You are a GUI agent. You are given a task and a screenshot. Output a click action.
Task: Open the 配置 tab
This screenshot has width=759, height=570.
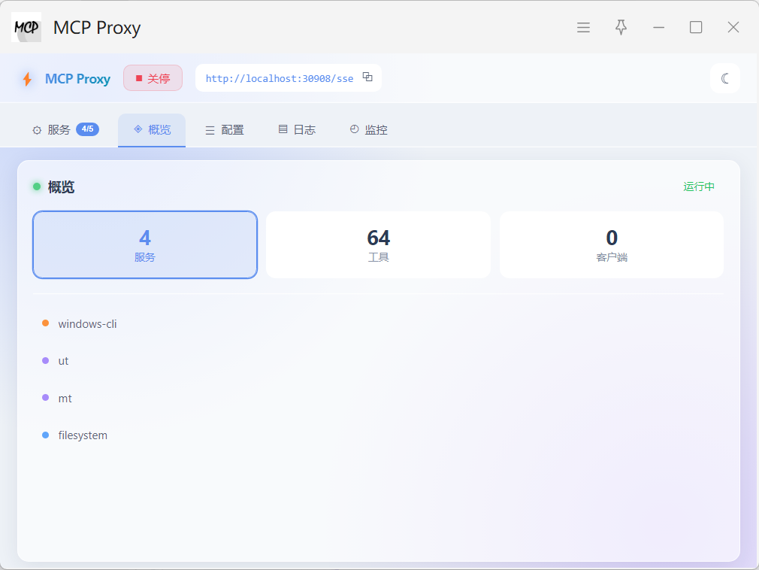(x=225, y=130)
